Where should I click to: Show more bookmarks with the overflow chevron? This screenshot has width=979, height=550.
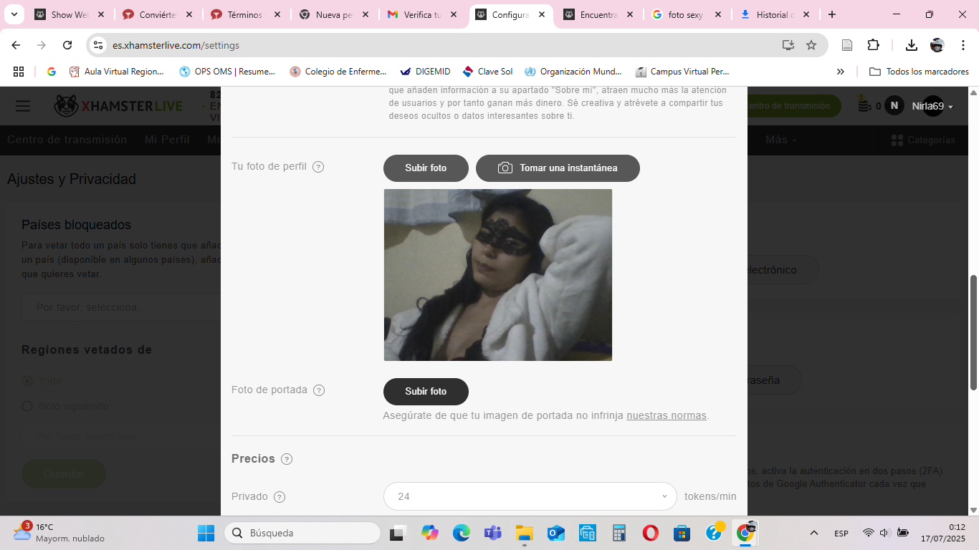click(841, 72)
